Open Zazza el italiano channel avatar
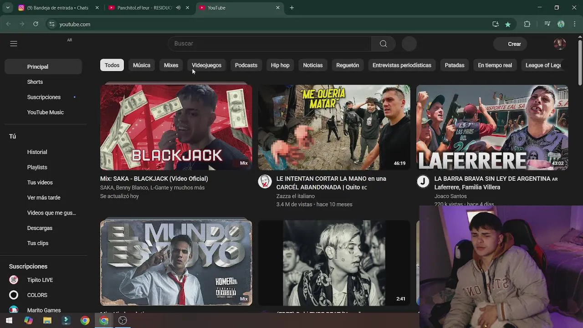 [265, 181]
